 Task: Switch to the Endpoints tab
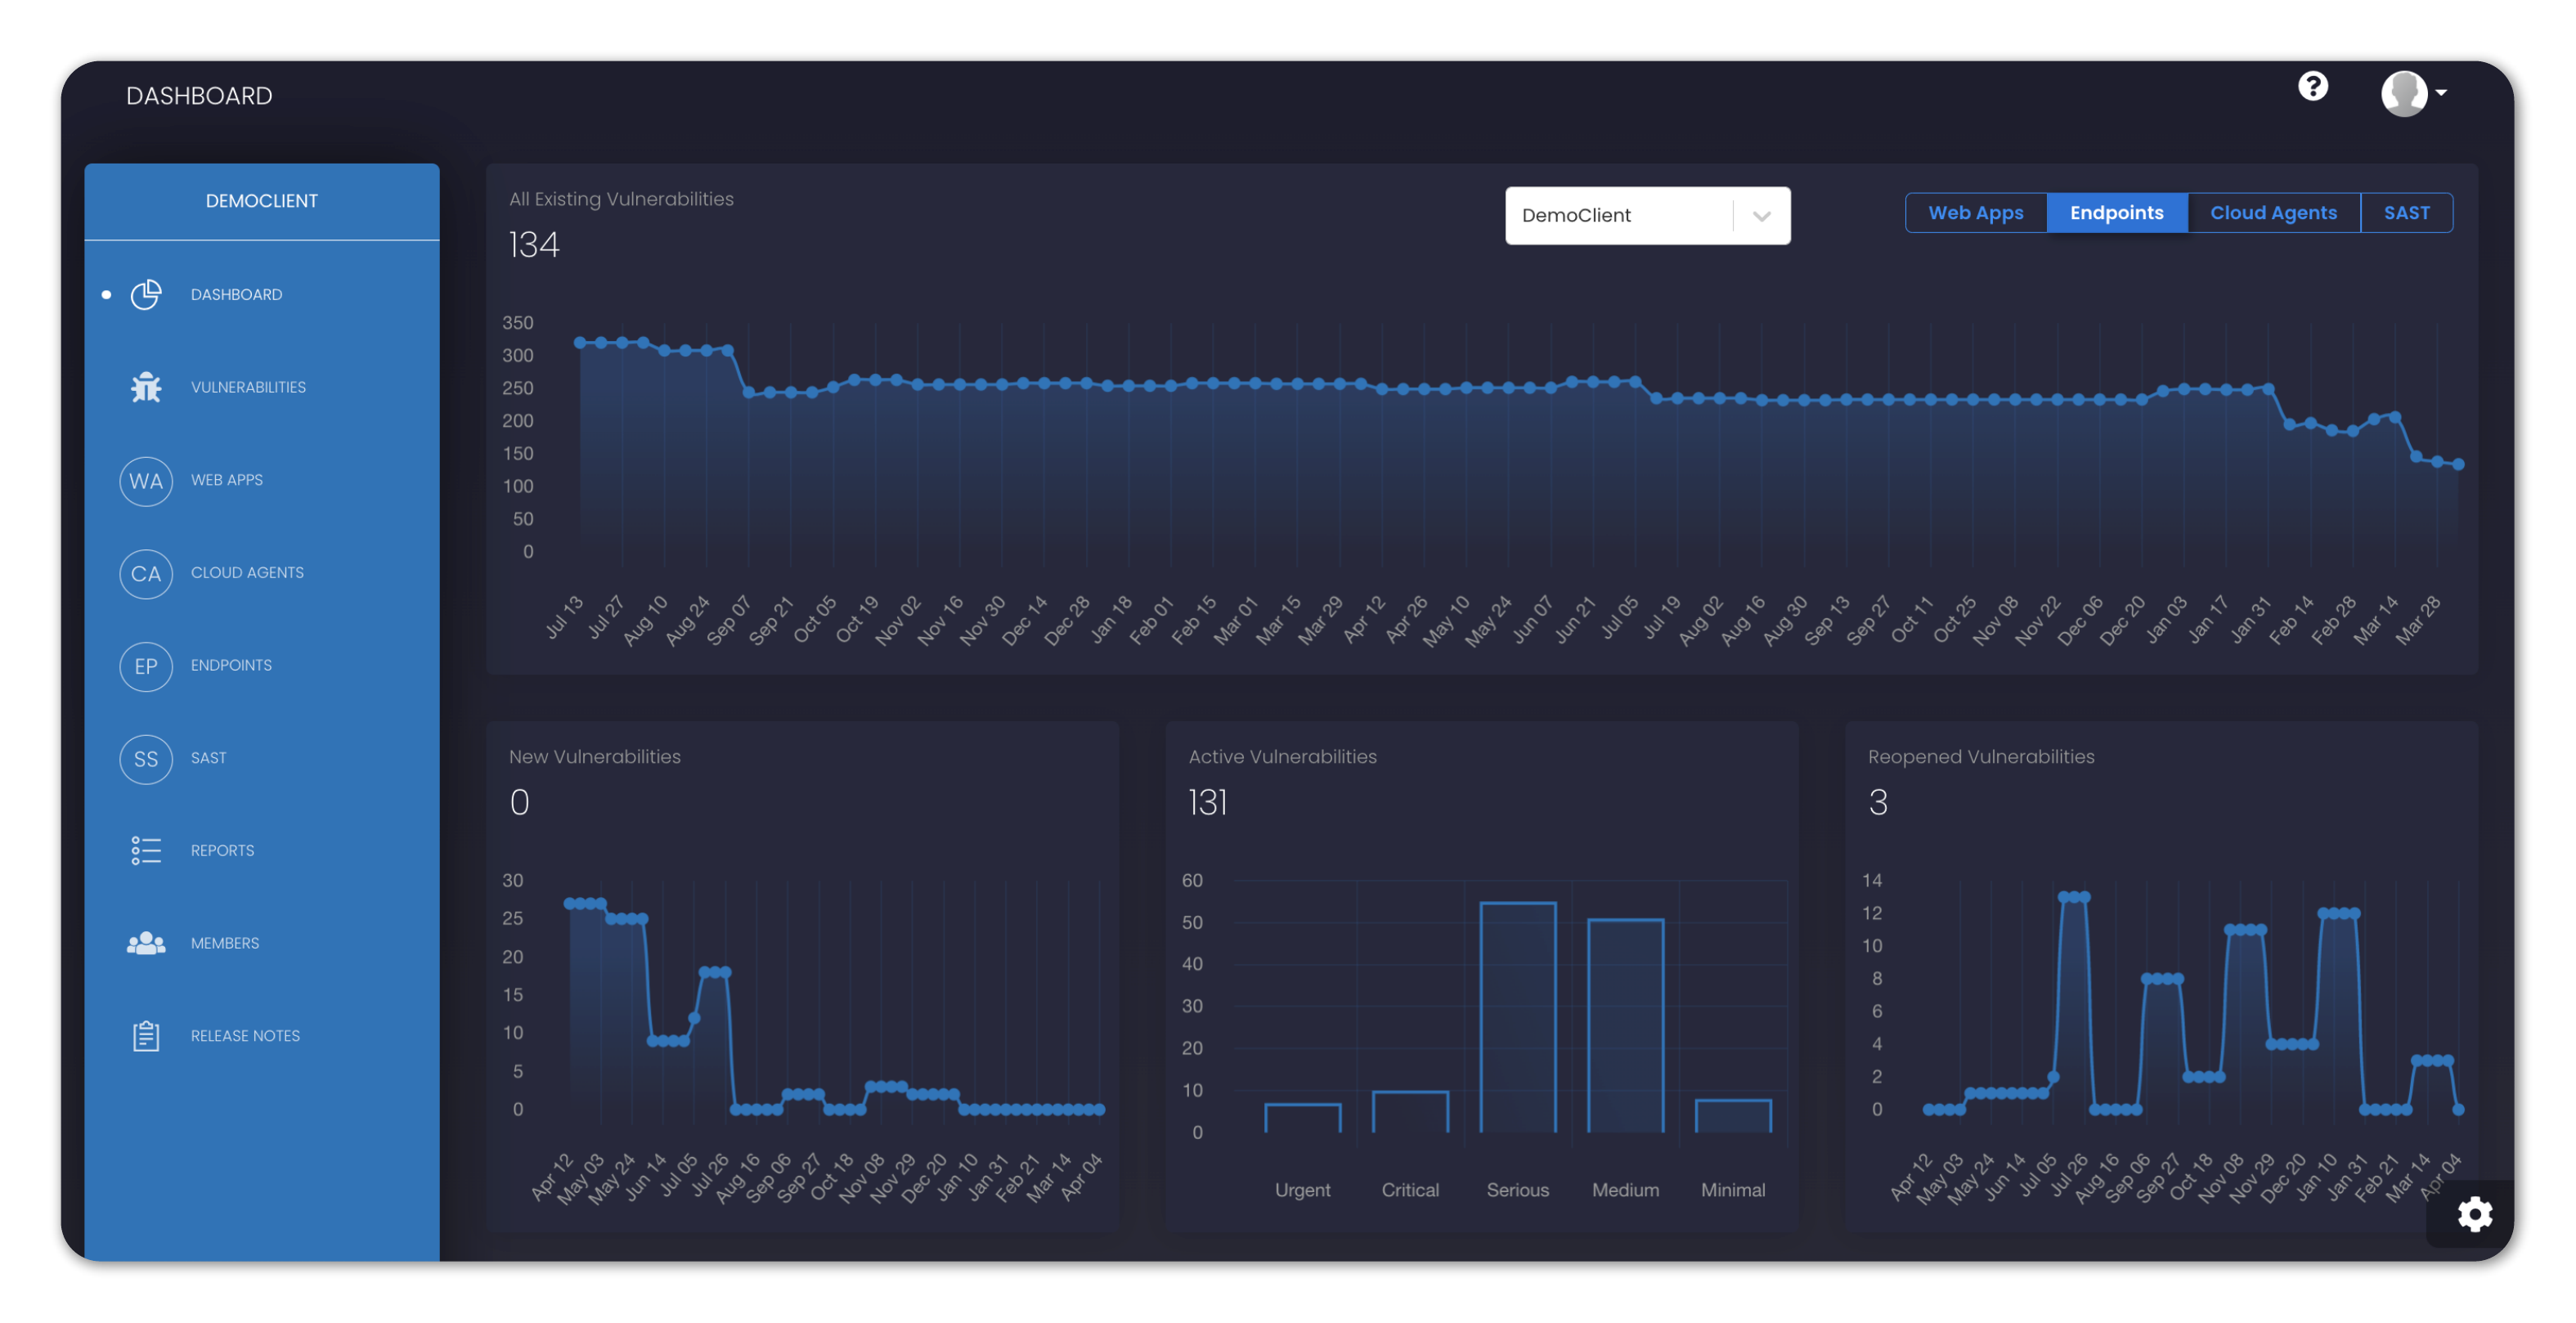(x=2116, y=213)
